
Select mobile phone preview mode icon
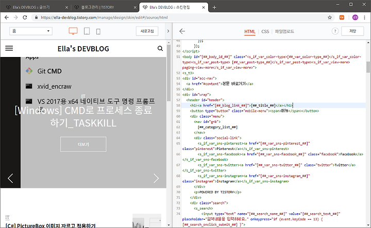click(x=98, y=31)
